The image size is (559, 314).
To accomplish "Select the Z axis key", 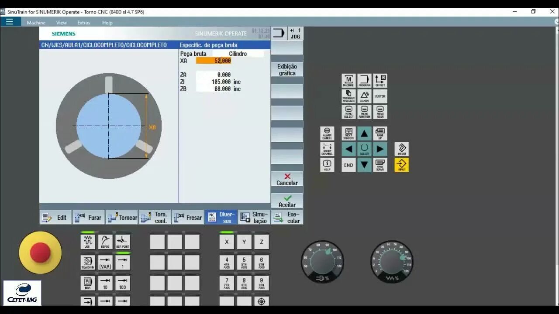I will pos(262,242).
